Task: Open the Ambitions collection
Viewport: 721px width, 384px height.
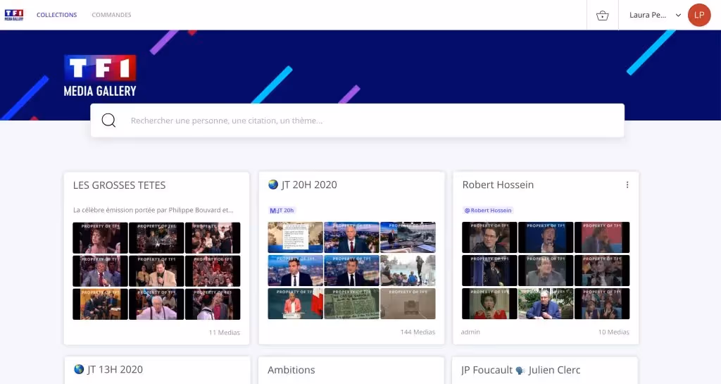Action: pyautogui.click(x=291, y=370)
